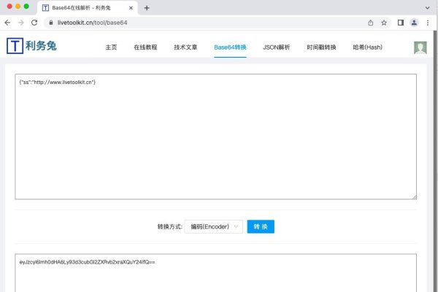
Task: Click into the JSON input textarea
Action: tap(215, 137)
